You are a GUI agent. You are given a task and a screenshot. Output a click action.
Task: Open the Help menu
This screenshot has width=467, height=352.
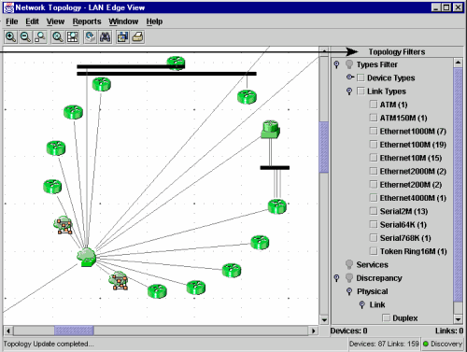click(x=154, y=21)
